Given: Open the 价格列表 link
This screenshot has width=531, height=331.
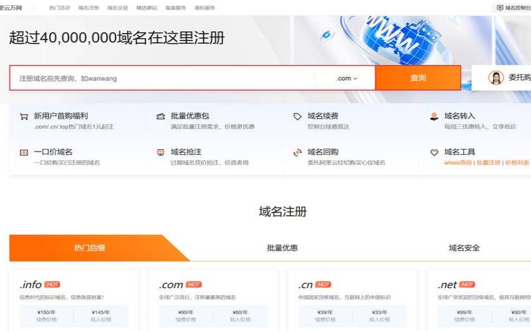Looking at the screenshot, I should [517, 162].
